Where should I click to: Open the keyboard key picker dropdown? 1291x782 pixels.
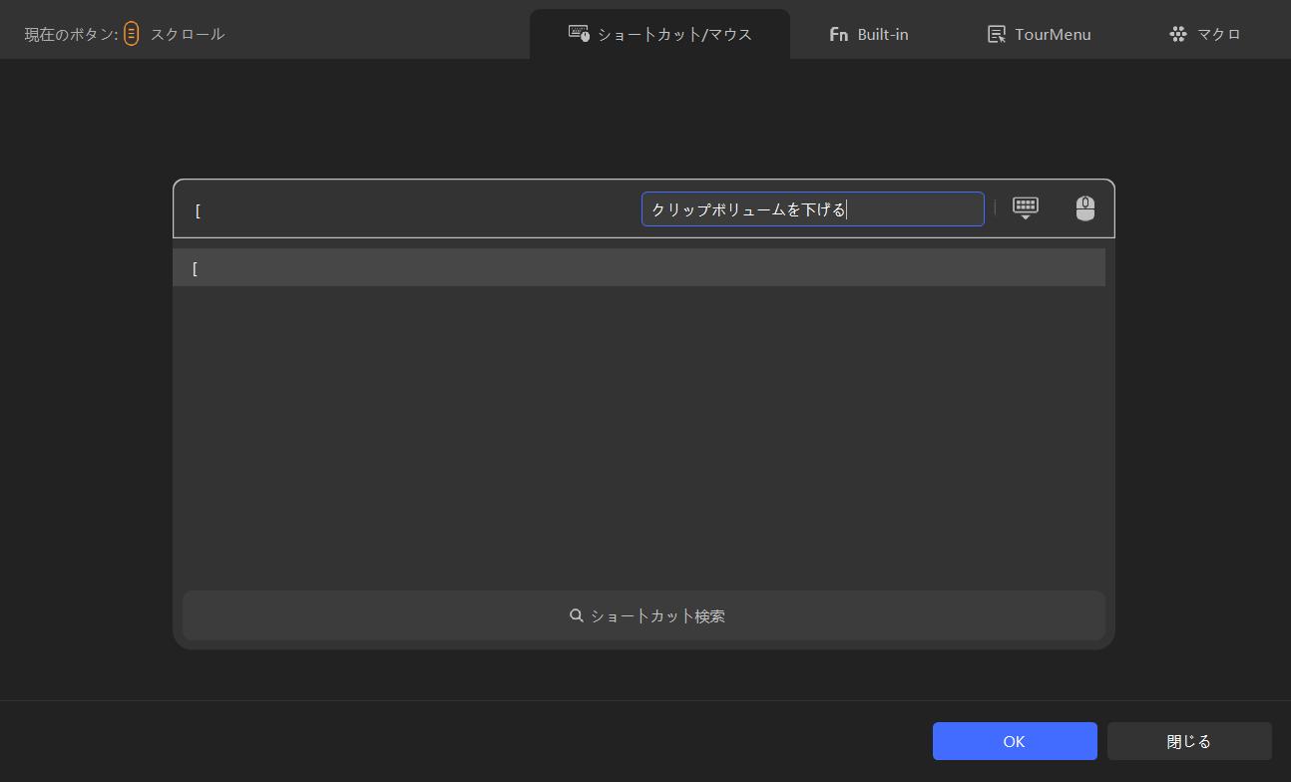pyautogui.click(x=1025, y=207)
